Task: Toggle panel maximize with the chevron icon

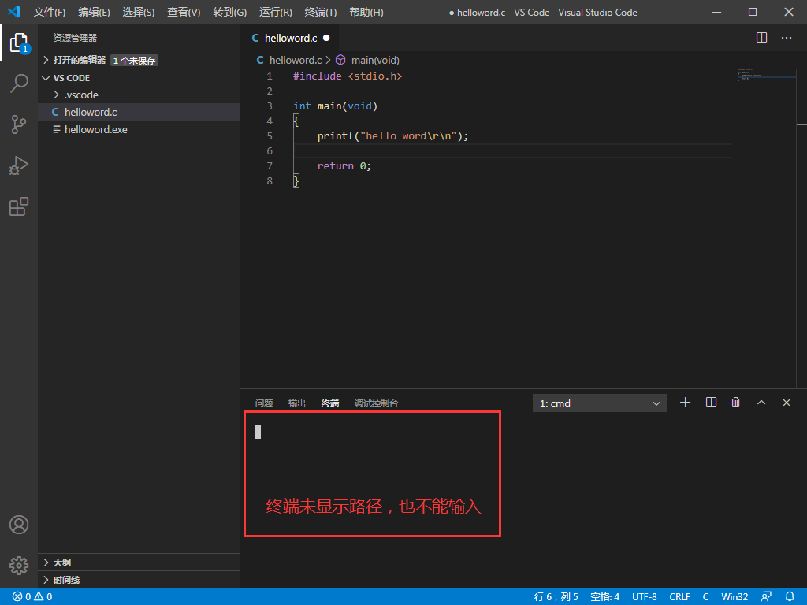Action: [x=761, y=403]
